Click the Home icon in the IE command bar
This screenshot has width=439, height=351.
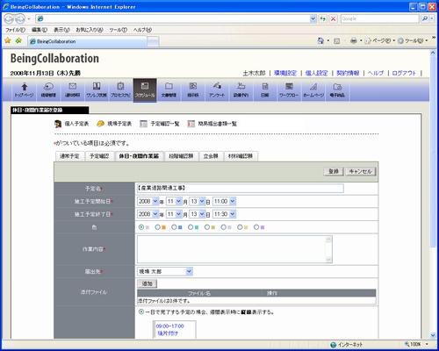(320, 40)
